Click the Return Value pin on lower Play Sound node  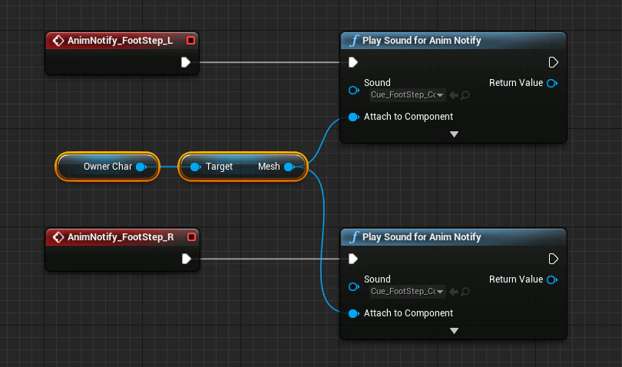[552, 279]
